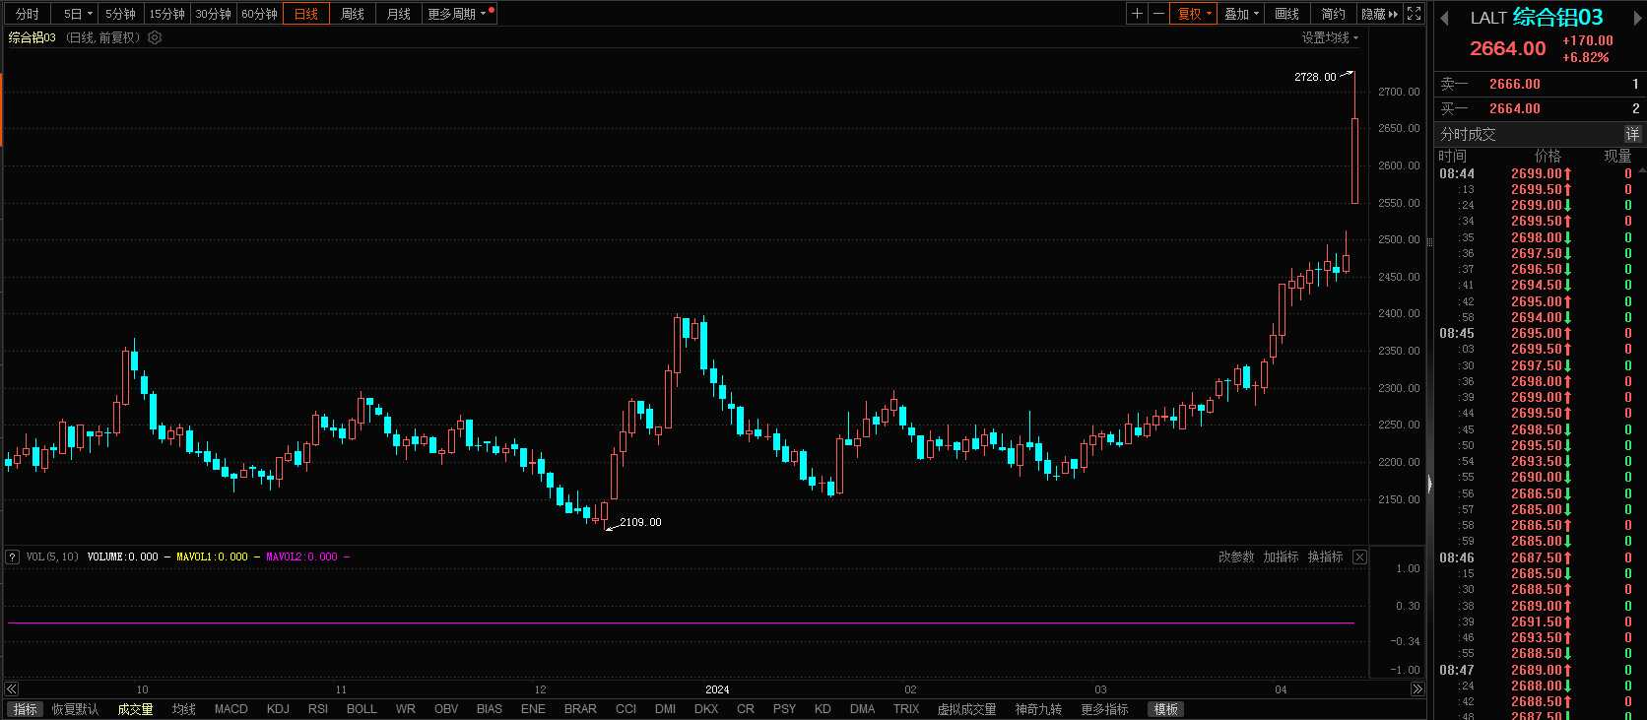Go to previous contract with left arrow
1647x720 pixels.
(x=1445, y=18)
